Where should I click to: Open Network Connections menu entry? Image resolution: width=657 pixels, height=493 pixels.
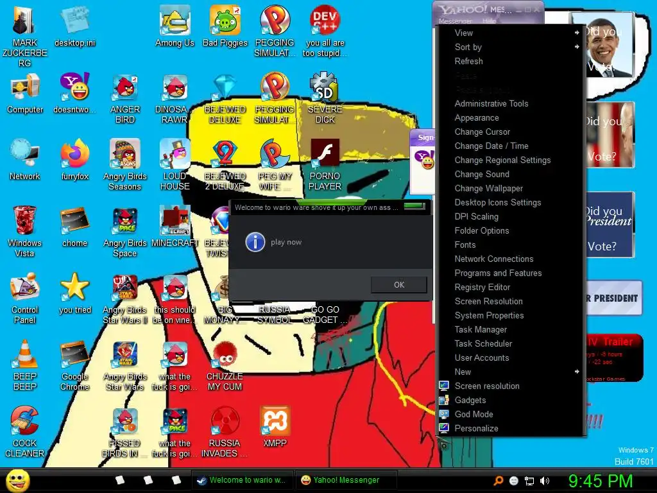511,259
